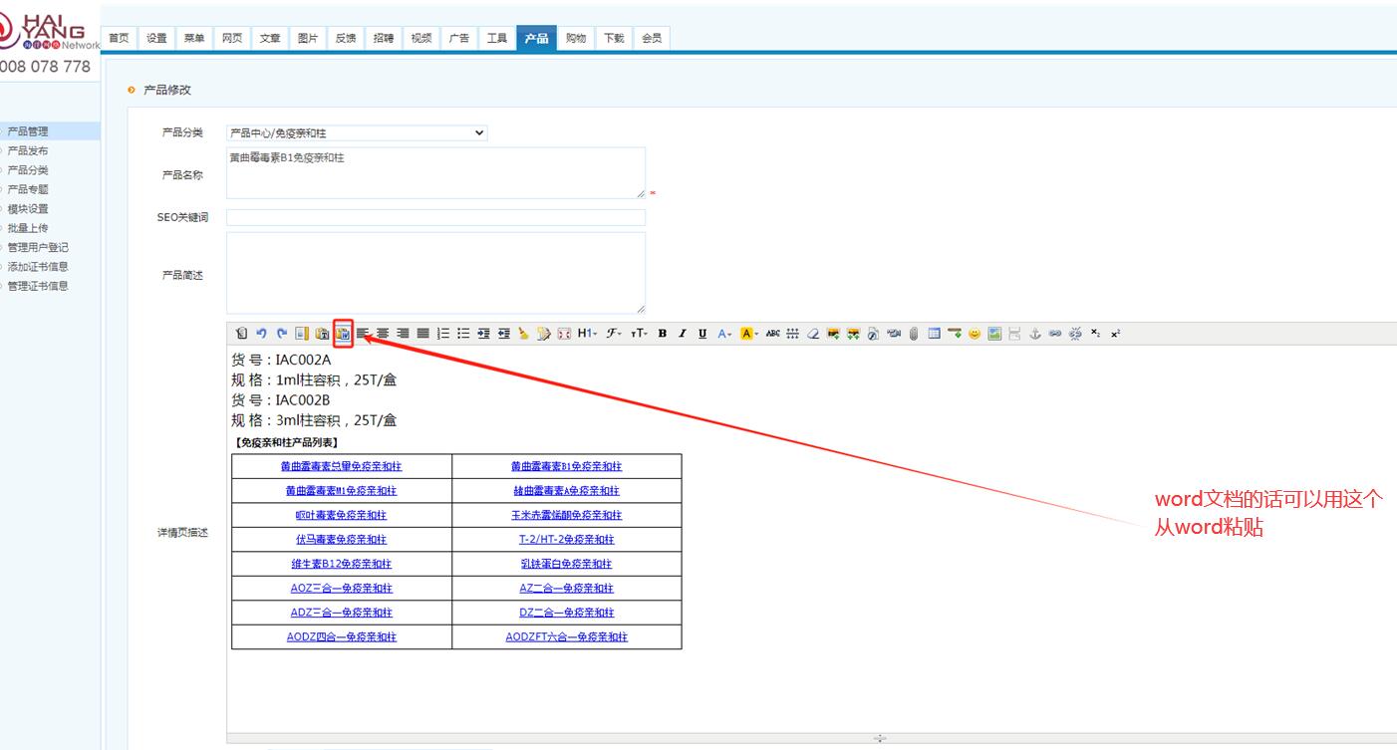This screenshot has width=1397, height=750.
Task: Click the attachment paperclip icon
Action: click(x=914, y=334)
